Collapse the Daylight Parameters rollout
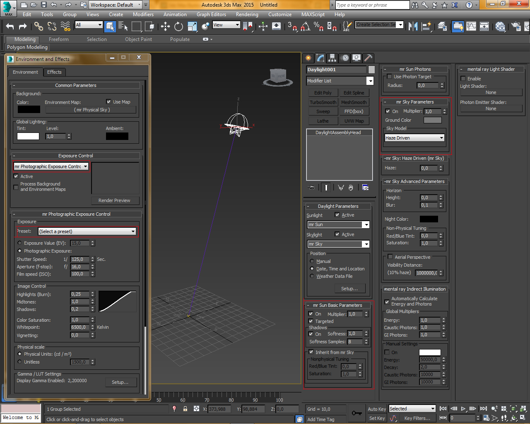This screenshot has width=530, height=424. pyautogui.click(x=338, y=206)
